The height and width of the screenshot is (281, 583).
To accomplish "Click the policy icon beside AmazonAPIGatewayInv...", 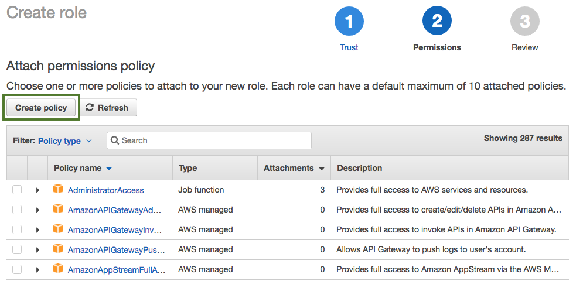I will point(57,229).
